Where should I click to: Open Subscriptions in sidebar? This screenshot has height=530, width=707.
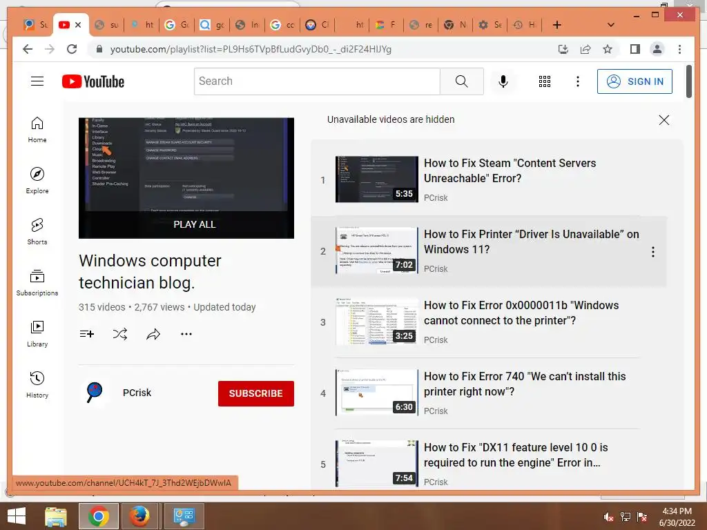click(37, 282)
